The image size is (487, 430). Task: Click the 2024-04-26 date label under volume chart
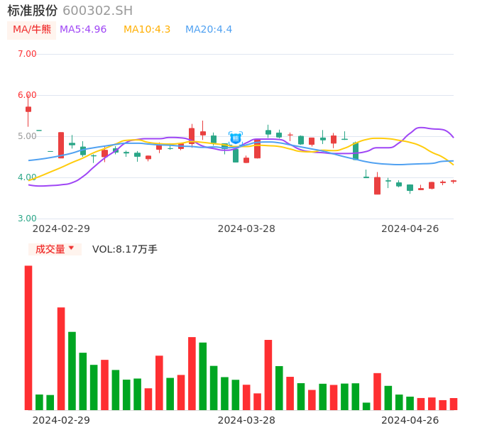tap(410, 420)
